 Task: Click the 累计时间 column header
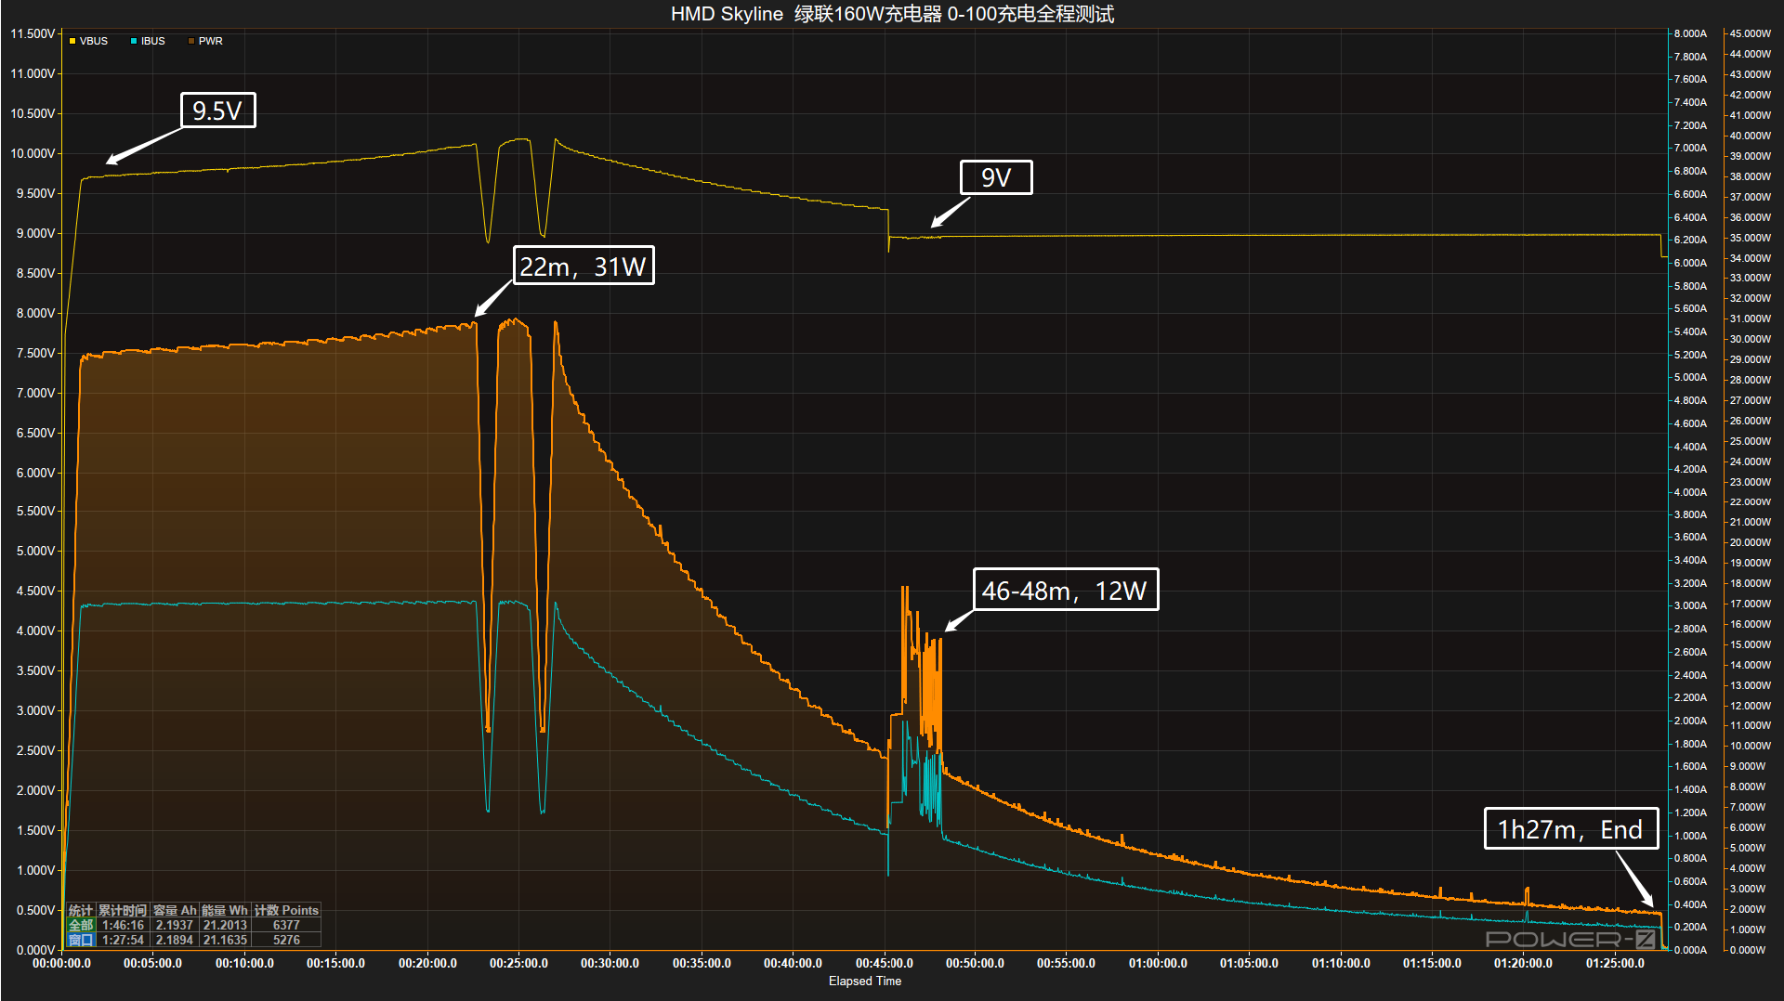pyautogui.click(x=123, y=910)
